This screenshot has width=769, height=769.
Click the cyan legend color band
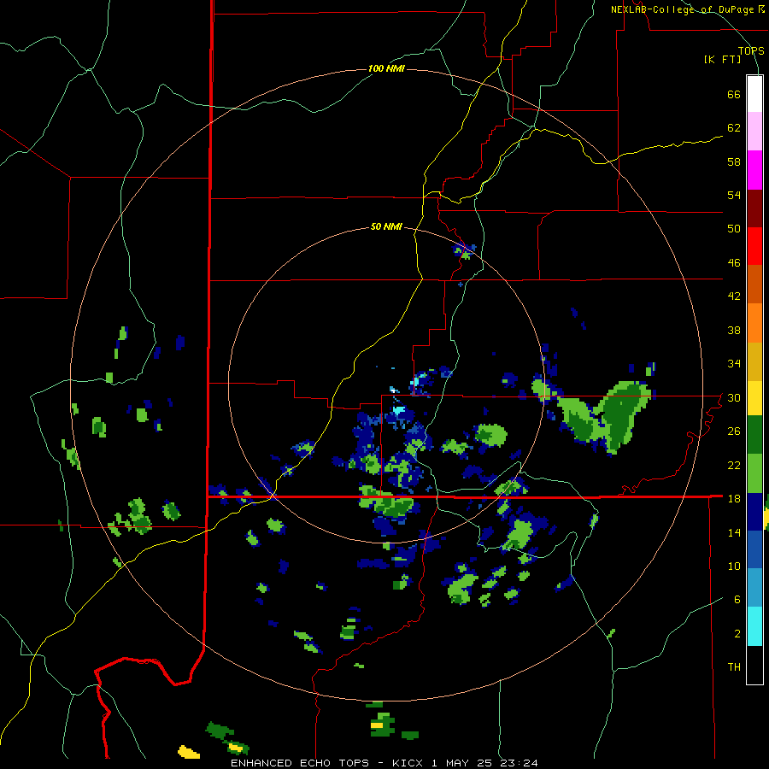[x=754, y=626]
